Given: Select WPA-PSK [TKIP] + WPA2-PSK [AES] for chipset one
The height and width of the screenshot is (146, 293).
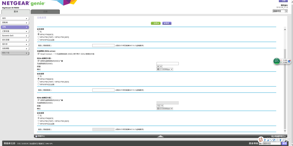Looking at the screenshot, I should click(39, 81).
